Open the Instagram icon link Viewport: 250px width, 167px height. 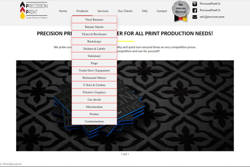coord(195,4)
